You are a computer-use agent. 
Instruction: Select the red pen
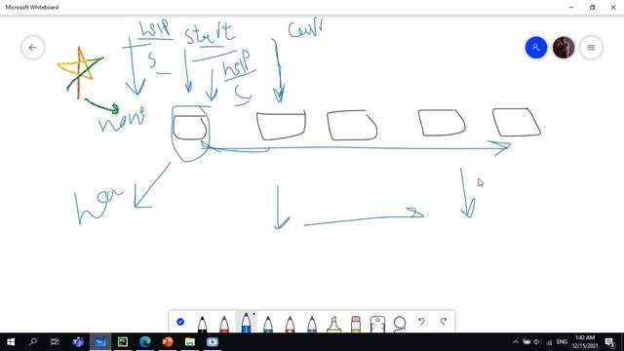pyautogui.click(x=224, y=324)
